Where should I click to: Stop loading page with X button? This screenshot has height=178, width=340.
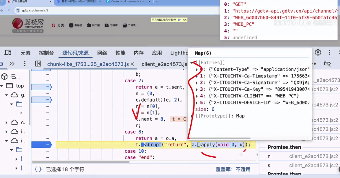[9, 10]
